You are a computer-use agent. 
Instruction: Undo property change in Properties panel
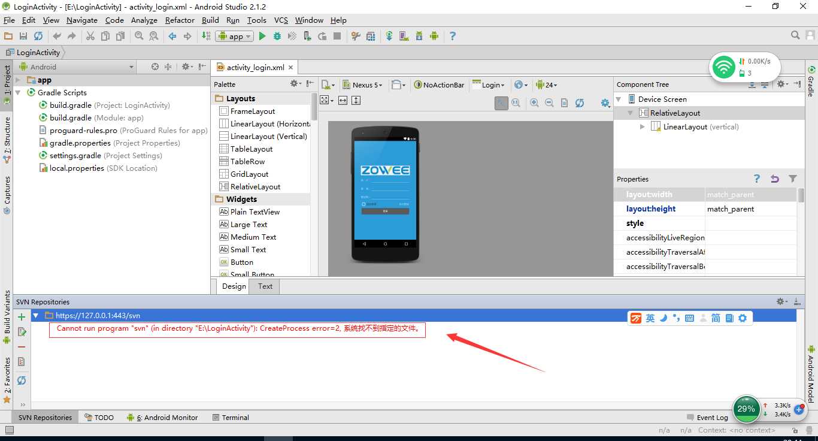775,179
